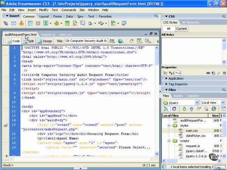Expand the Application panel
Viewport: 227px width, 170px height.
[176, 78]
